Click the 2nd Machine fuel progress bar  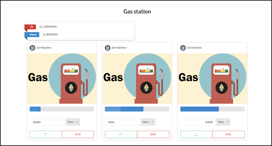click(137, 109)
